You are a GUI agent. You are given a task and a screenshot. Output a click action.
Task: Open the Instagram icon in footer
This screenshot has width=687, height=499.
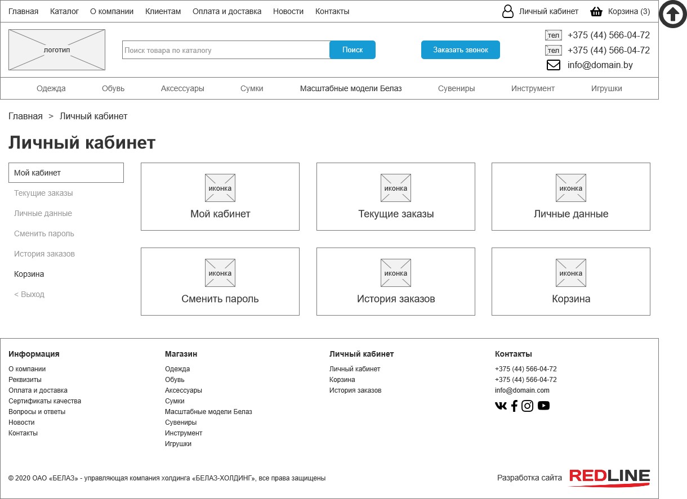[x=527, y=406]
